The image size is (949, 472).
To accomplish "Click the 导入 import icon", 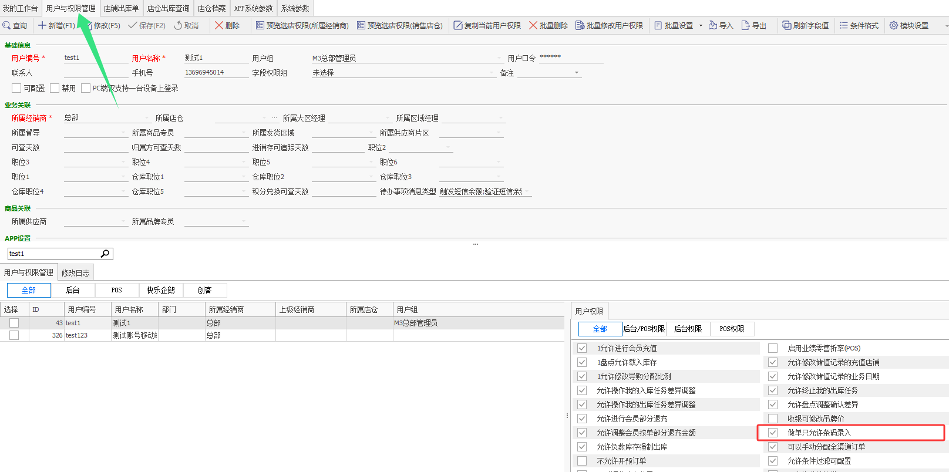I will [713, 25].
